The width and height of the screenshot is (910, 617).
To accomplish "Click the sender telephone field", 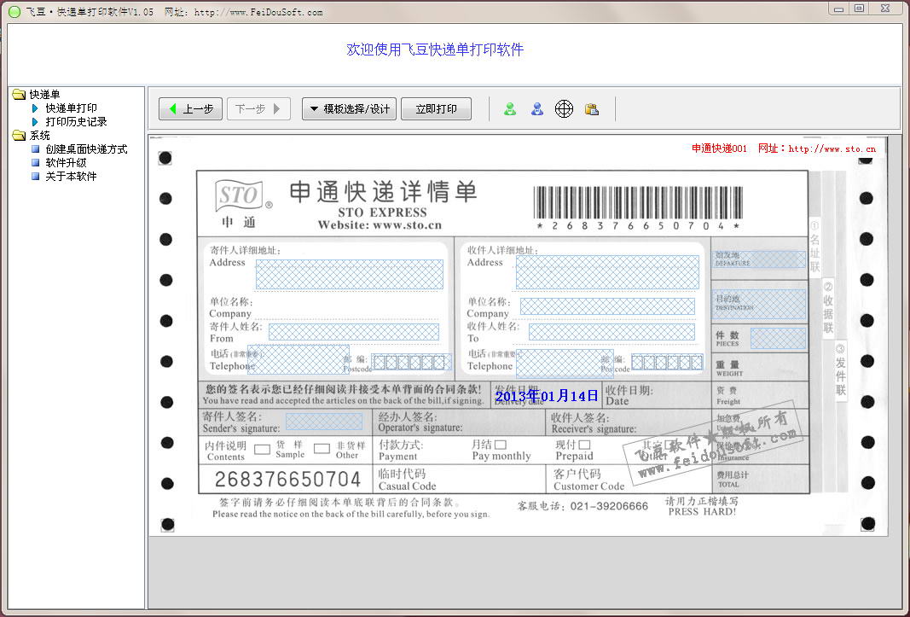I will tap(299, 359).
